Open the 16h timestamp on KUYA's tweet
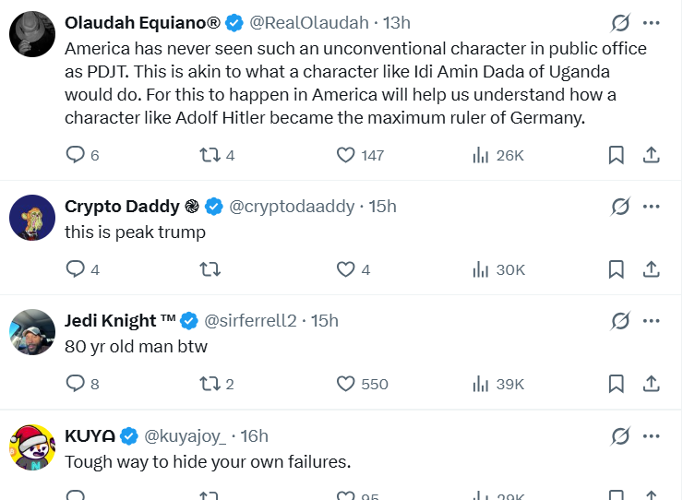This screenshot has height=500, width=683. [x=254, y=435]
